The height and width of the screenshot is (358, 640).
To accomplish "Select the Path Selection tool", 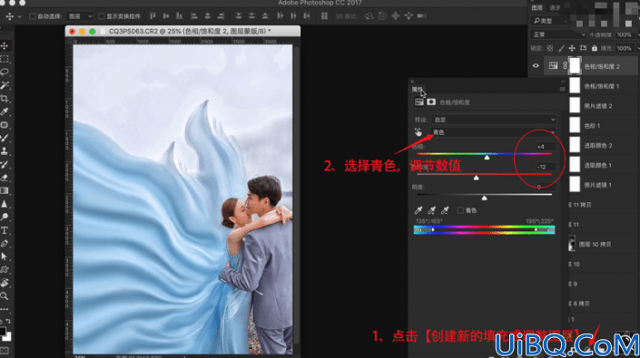I will point(5,256).
